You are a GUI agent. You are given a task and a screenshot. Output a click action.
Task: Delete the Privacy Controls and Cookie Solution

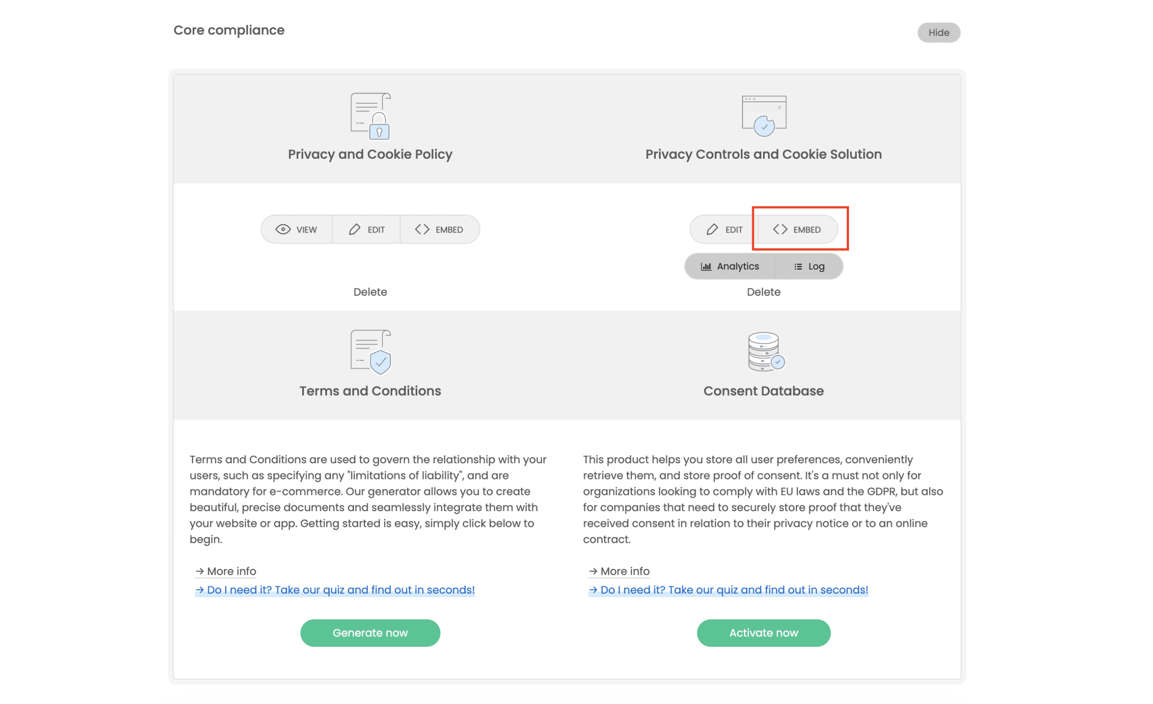pyautogui.click(x=763, y=292)
